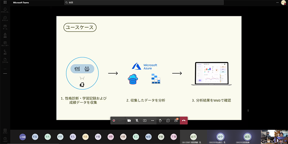
Task: Open the Help (ヘルプ) icon
Action: click(x=5, y=140)
